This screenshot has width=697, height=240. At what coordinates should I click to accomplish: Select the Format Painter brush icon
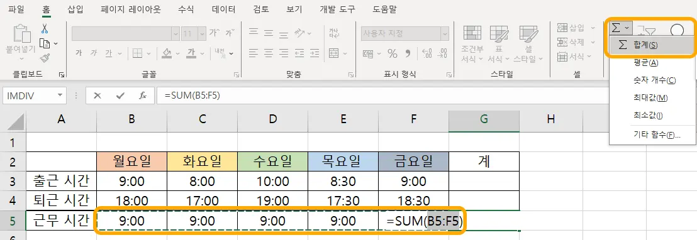[x=45, y=58]
